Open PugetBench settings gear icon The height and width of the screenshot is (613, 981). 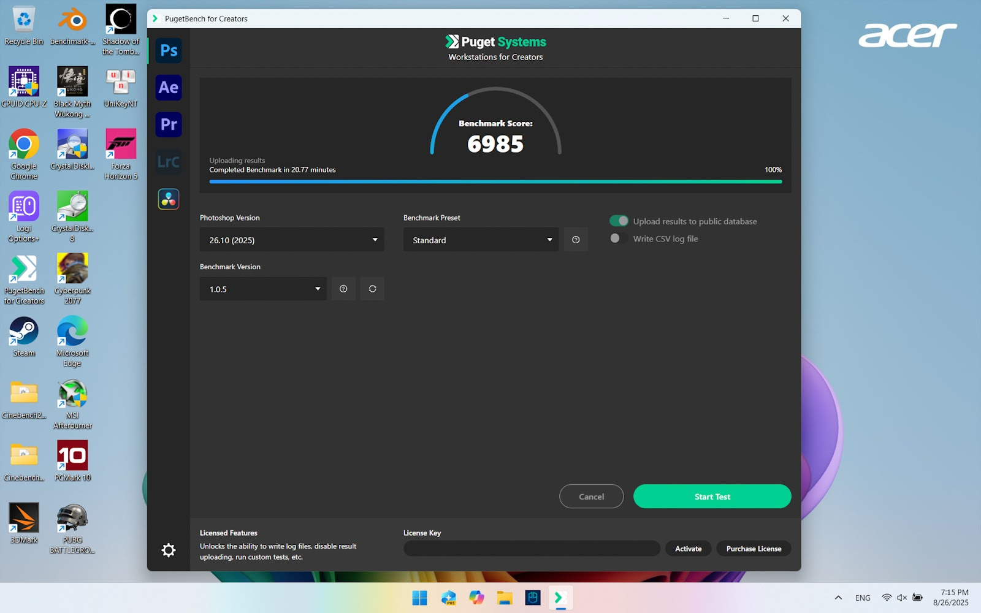pos(169,550)
